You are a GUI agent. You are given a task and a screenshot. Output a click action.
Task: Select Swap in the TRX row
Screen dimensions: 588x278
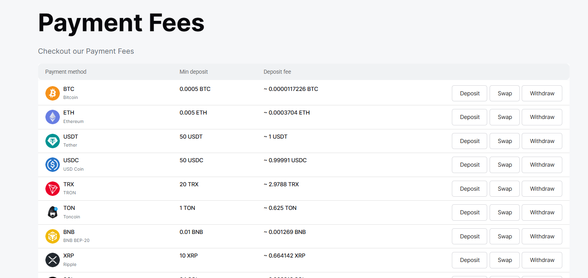click(x=504, y=189)
